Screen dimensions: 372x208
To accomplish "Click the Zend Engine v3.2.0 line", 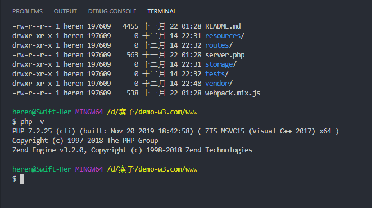I will (133, 150).
